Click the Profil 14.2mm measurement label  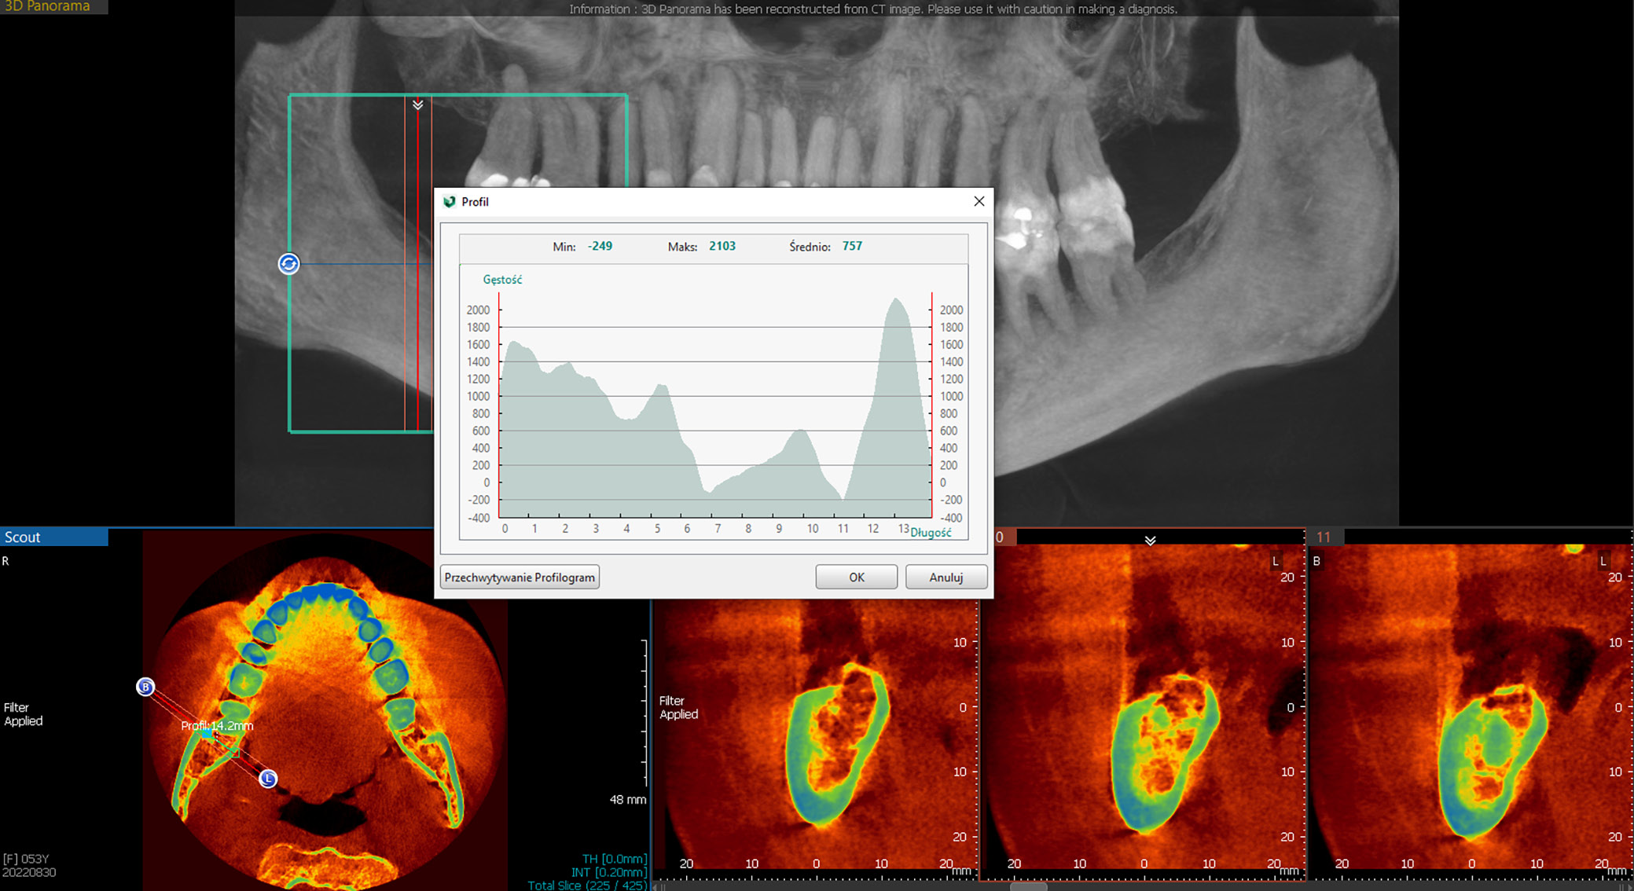[217, 726]
